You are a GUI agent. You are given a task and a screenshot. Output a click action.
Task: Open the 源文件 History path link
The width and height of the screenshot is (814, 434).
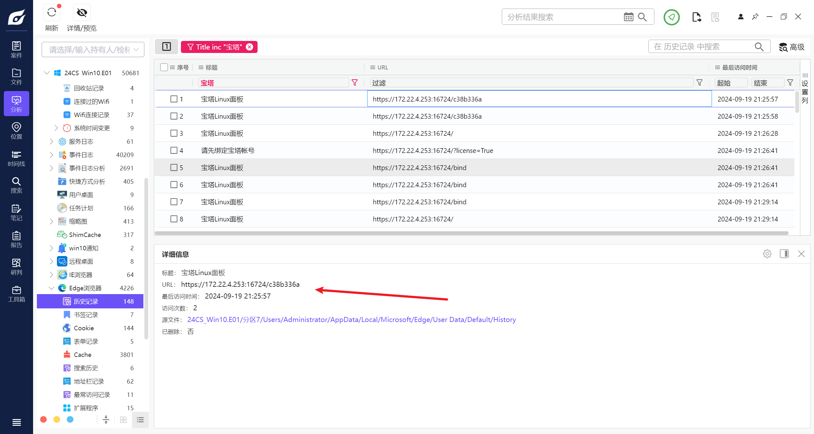pyautogui.click(x=351, y=320)
